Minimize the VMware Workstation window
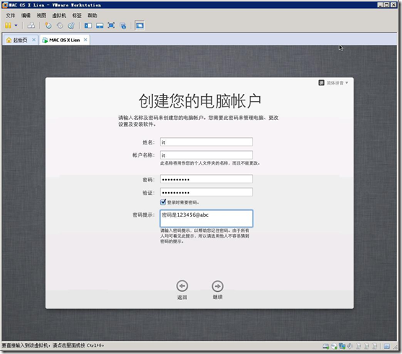This screenshot has width=402, height=354. pos(380,4)
